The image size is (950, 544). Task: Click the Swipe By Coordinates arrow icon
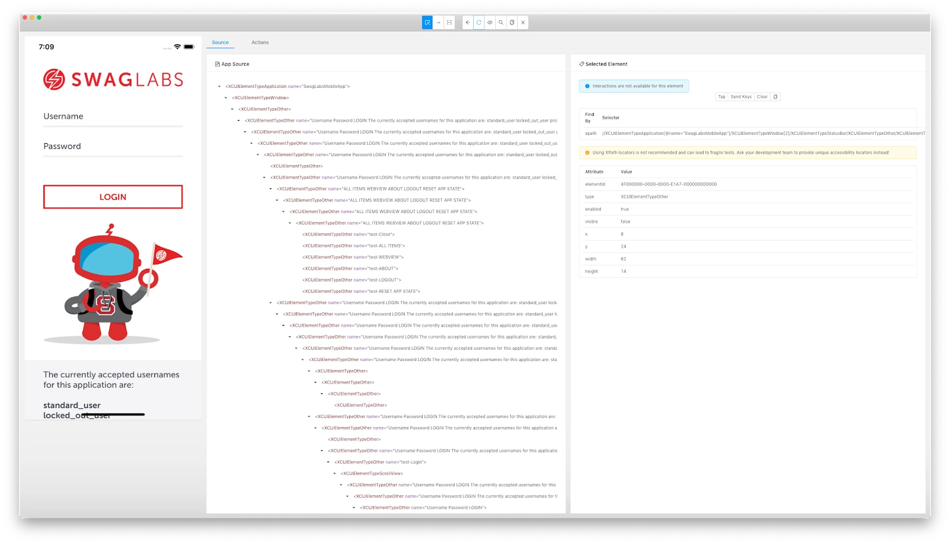coord(438,22)
